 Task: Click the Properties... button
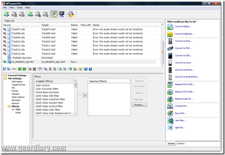(x=139, y=99)
